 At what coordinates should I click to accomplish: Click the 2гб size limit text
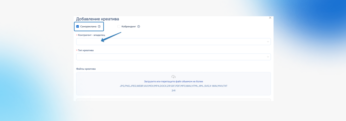pos(174,90)
